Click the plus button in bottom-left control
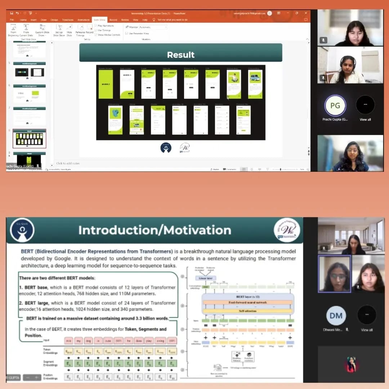 [x=36, y=377]
